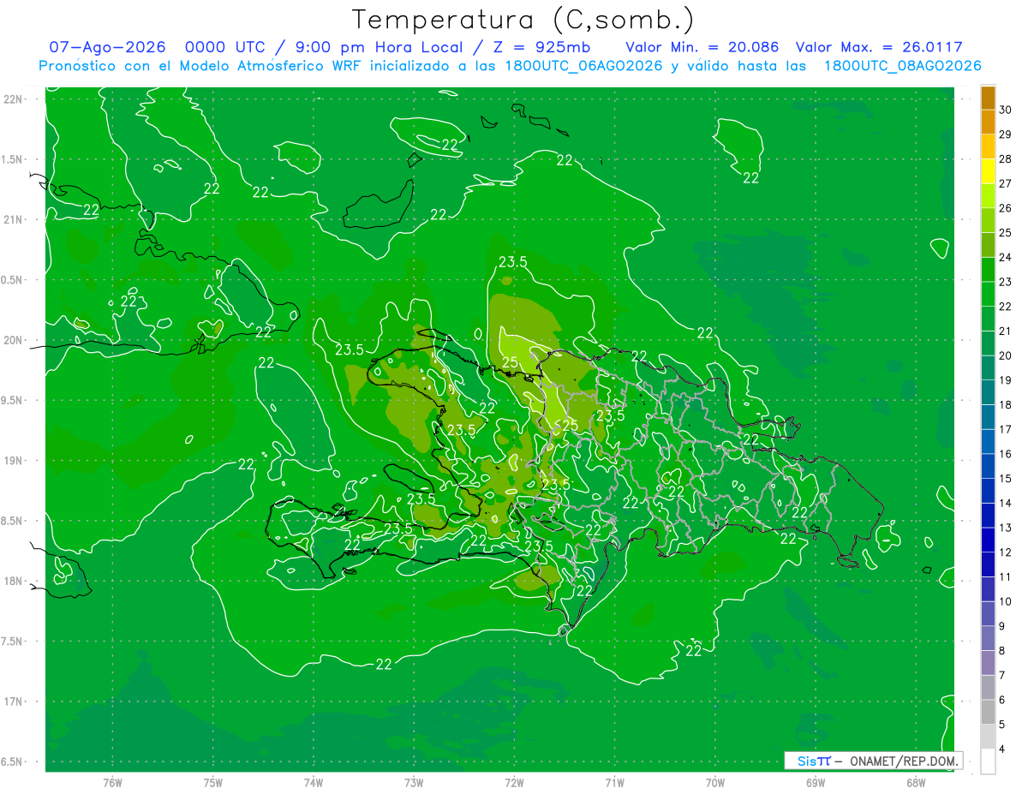This screenshot has height=794, width=1028.
Task: Pick the blue swatch between legend 15 and 16
Action: pyautogui.click(x=988, y=466)
